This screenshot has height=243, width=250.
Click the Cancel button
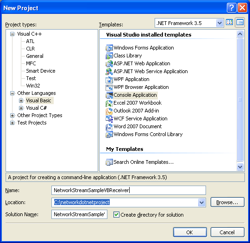(227, 232)
